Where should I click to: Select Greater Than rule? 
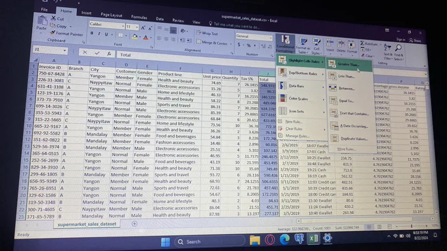pos(350,64)
